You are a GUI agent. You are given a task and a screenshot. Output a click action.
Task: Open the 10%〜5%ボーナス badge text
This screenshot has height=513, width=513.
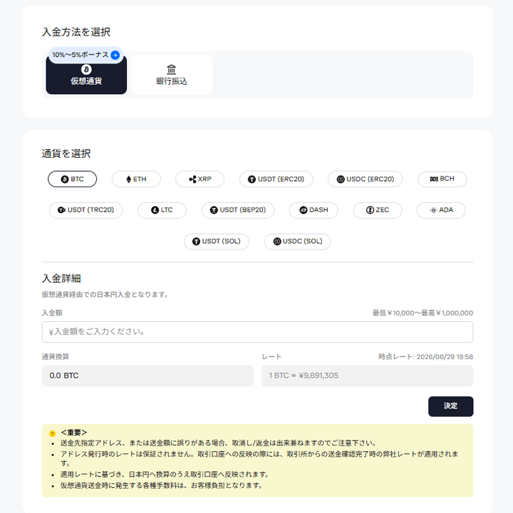click(x=80, y=55)
